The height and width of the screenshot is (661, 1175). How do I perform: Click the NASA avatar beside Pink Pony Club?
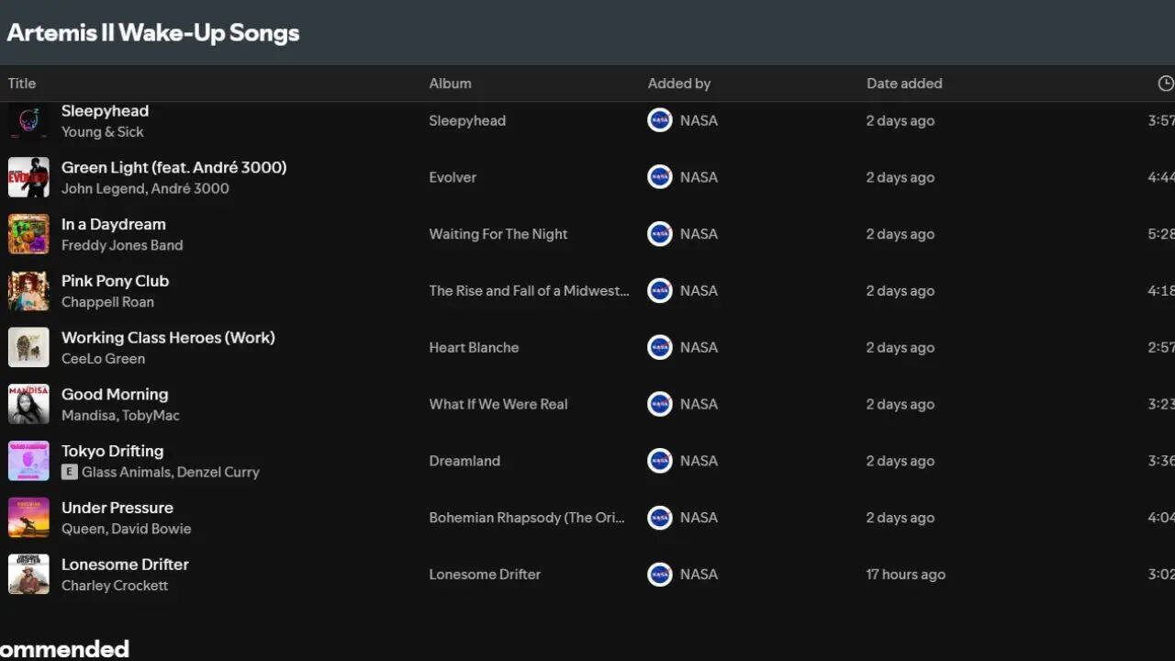point(659,290)
